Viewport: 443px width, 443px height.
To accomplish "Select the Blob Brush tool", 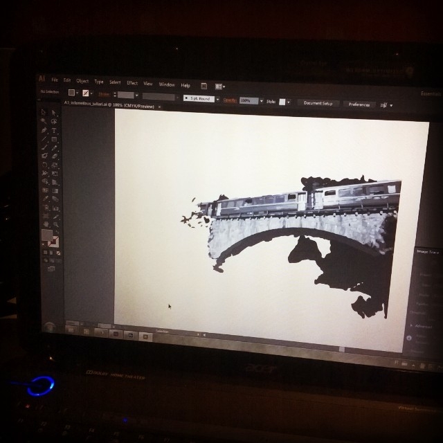I will (x=44, y=155).
